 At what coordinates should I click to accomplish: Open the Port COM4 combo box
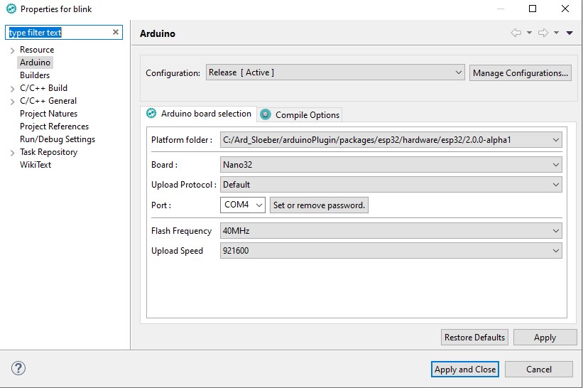[x=242, y=205]
